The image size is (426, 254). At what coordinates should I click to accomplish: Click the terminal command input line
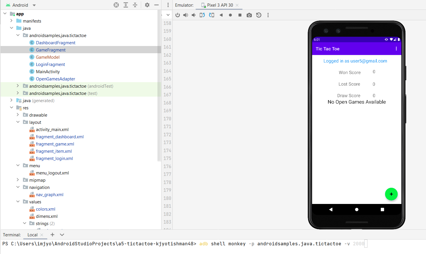213,244
